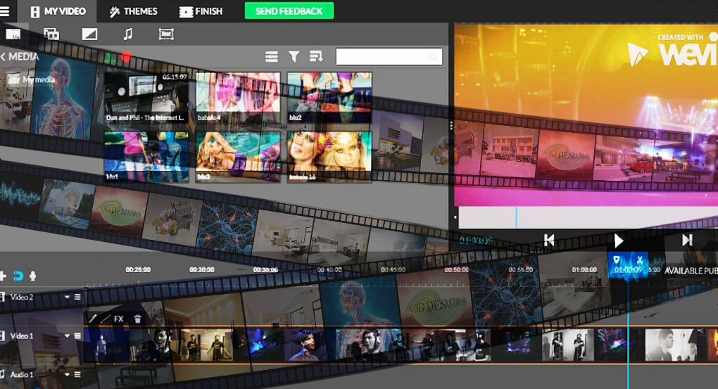Select the Dan and Phil video thumbnail
The image size is (718, 389).
point(146,98)
